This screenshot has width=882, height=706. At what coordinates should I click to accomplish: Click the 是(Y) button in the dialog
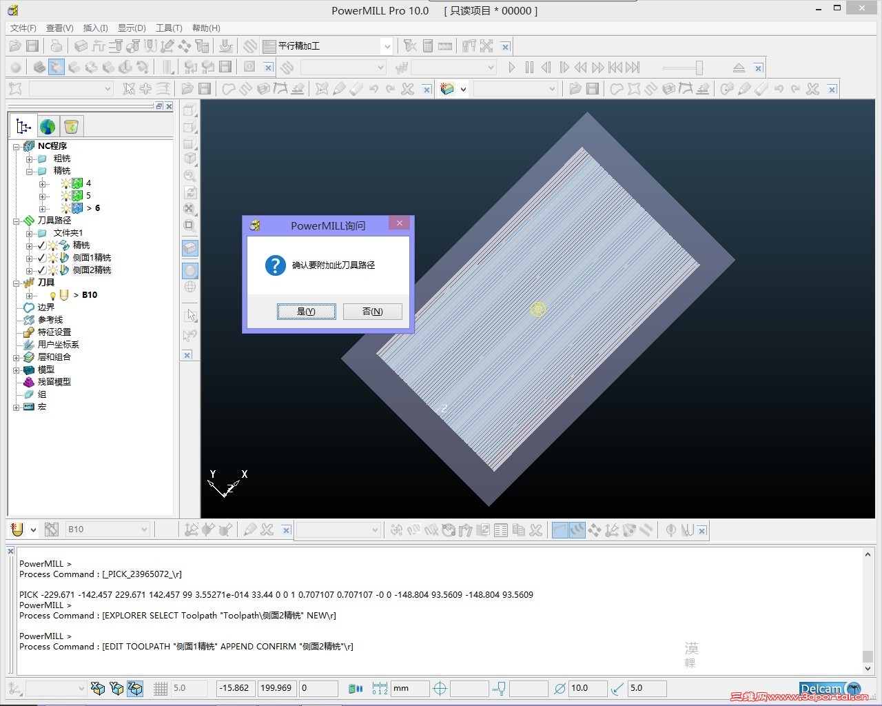tap(306, 312)
